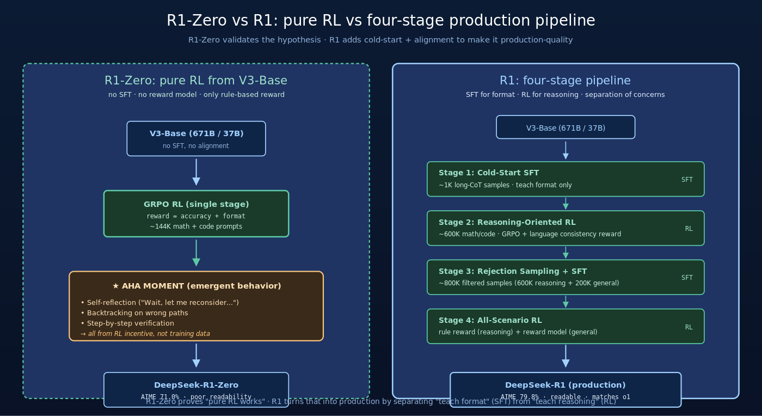This screenshot has width=762, height=416.
Task: Click the bullet "Backtracking on wrong paths"
Action: [134, 313]
